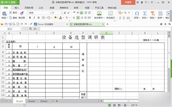Image resolution: width=172 pixels, height=107 pixels.
Task: Click the horizontal scrollbar at the bottom
Action: pos(121,101)
